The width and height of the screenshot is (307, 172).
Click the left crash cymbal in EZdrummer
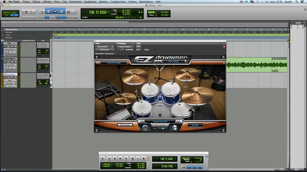[135, 77]
